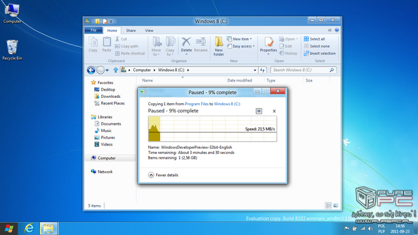
Task: Click the Back navigation arrow
Action: 91,70
